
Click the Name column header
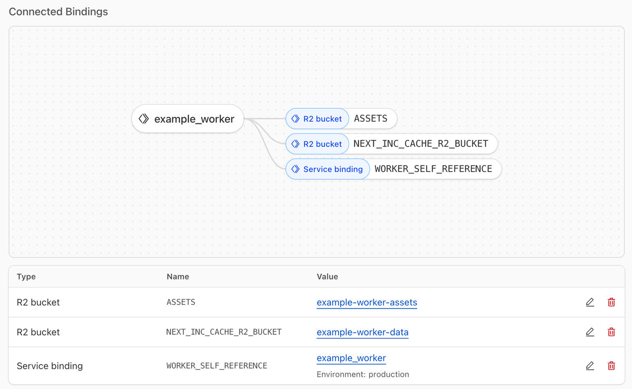178,277
